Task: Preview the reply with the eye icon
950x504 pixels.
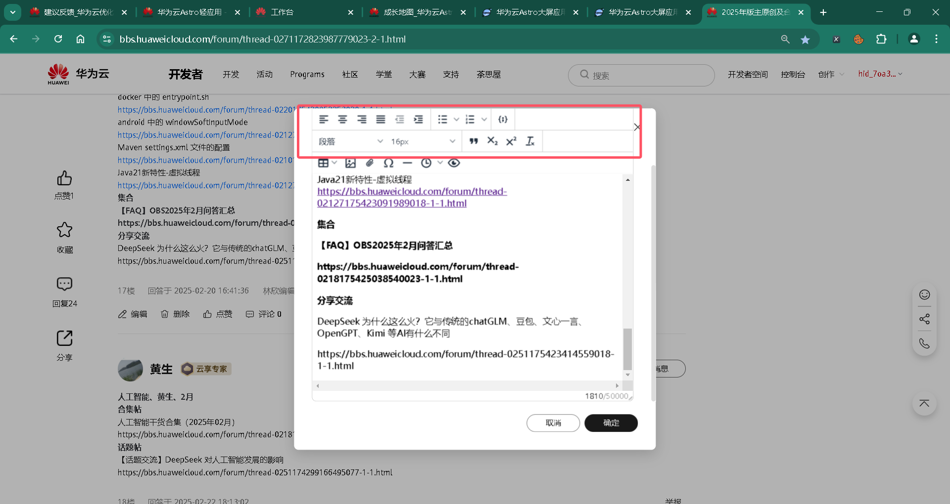Action: (454, 163)
